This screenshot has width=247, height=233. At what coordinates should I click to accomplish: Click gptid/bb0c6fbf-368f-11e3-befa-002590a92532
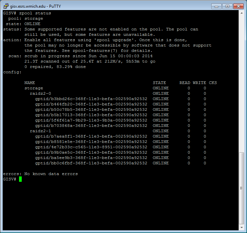[x=91, y=163]
